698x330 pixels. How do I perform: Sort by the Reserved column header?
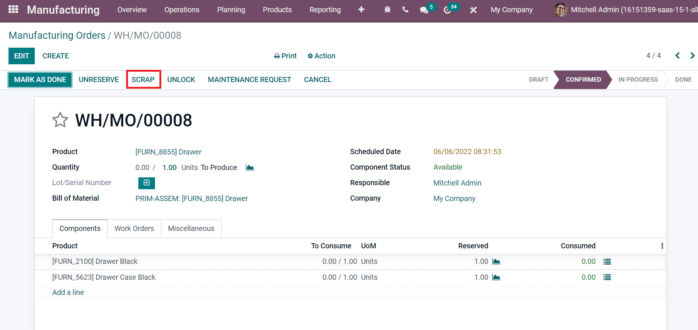pos(473,246)
